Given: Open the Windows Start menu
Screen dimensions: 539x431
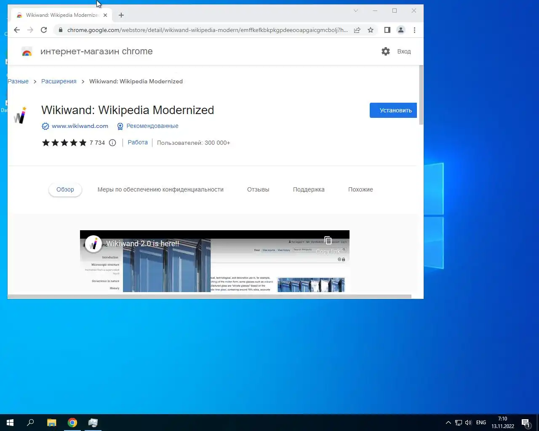Looking at the screenshot, I should [10, 423].
